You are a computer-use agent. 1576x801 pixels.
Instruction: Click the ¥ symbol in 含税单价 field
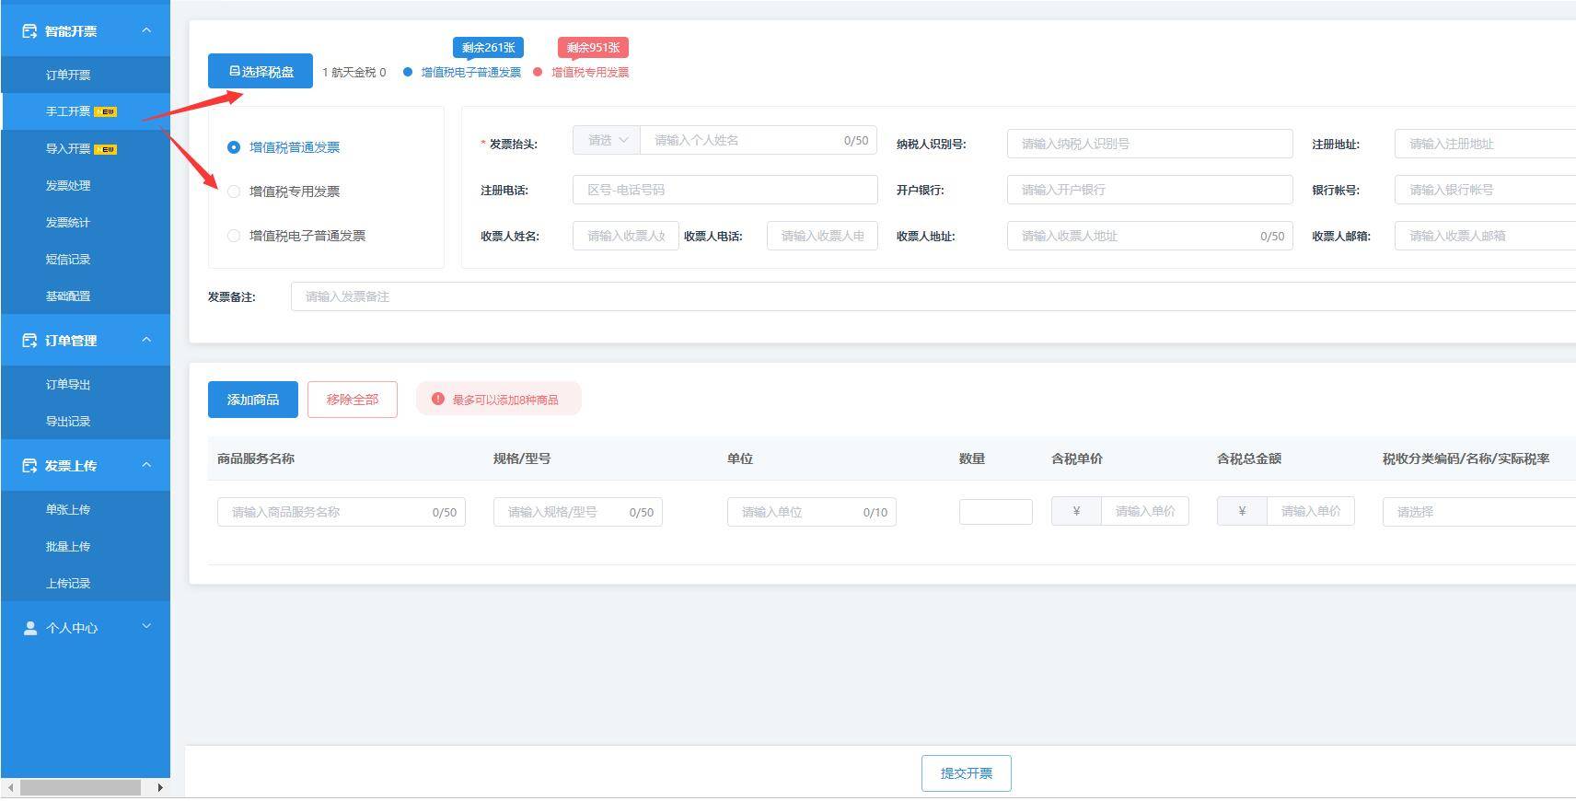click(1076, 511)
